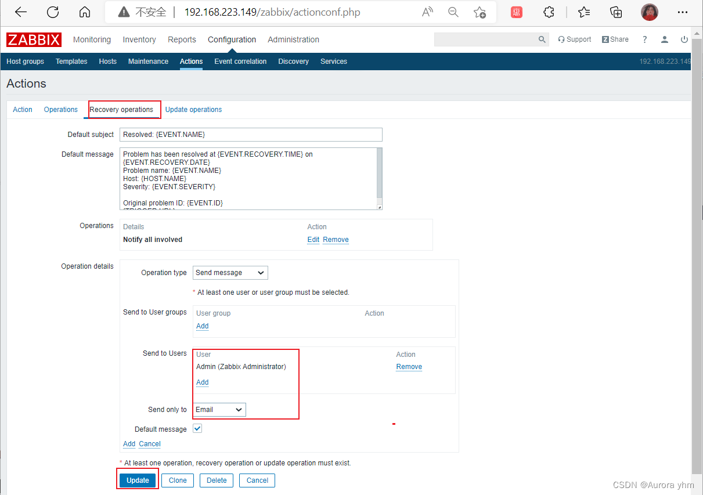Click the Clone button
Image resolution: width=703 pixels, height=495 pixels.
click(x=178, y=480)
